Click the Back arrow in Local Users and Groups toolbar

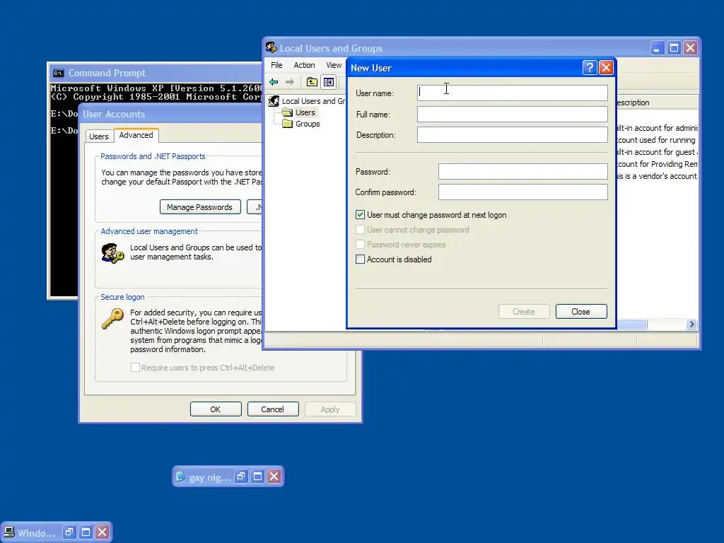274,82
